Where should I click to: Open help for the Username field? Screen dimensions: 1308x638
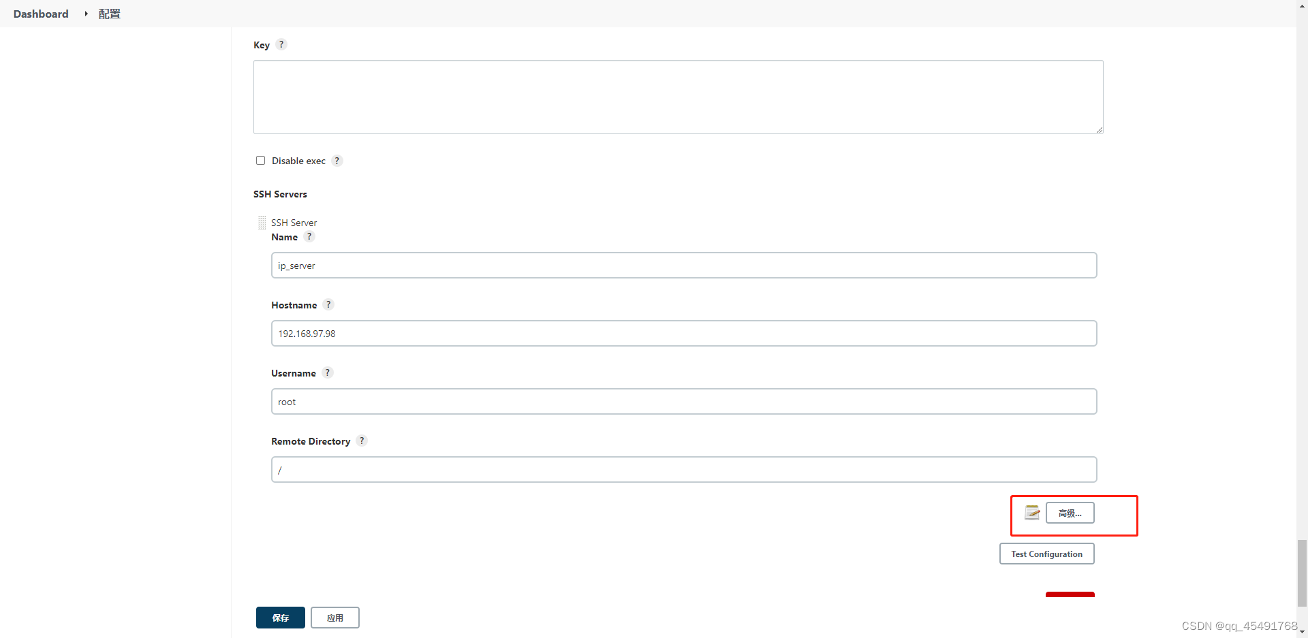click(x=327, y=372)
